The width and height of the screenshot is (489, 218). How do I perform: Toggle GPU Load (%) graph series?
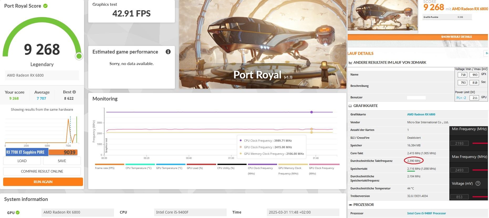point(201,166)
